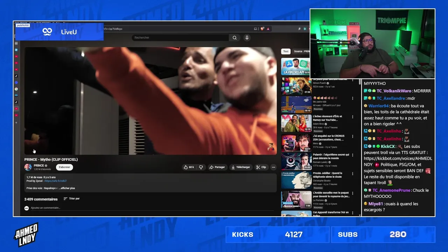Image resolution: width=448 pixels, height=252 pixels.
Task: Open the highlighted YouTube tab in sidebar
Action: tap(16, 109)
